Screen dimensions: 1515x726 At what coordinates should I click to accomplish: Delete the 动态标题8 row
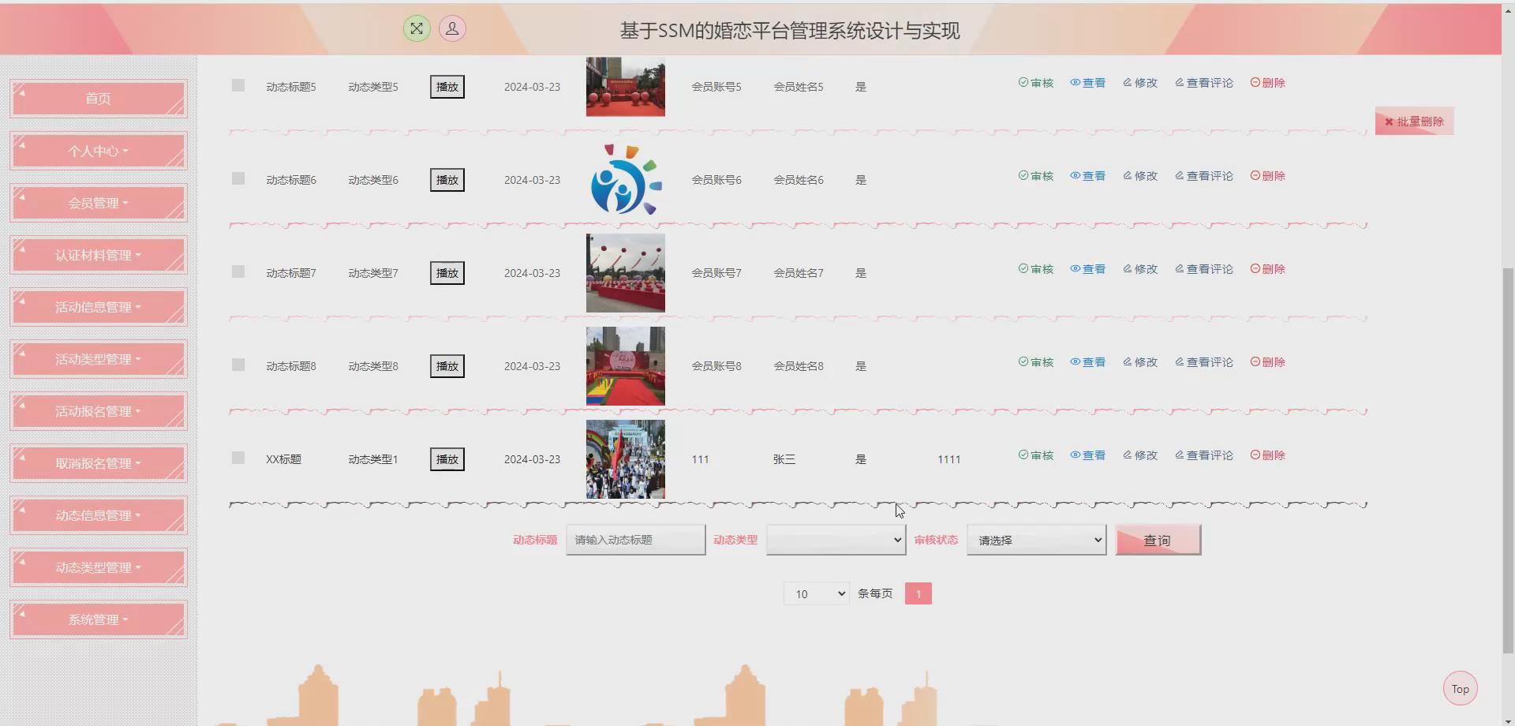1268,362
